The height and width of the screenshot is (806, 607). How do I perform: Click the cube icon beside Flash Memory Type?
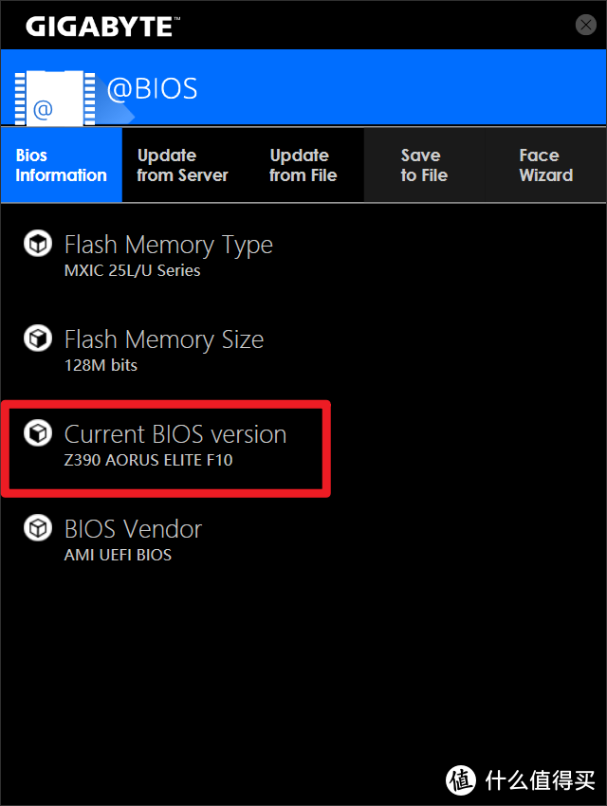coord(38,245)
